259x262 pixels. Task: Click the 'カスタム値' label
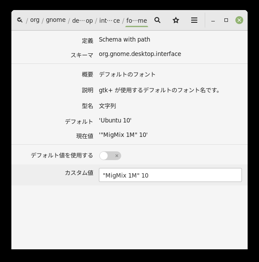[x=79, y=173]
